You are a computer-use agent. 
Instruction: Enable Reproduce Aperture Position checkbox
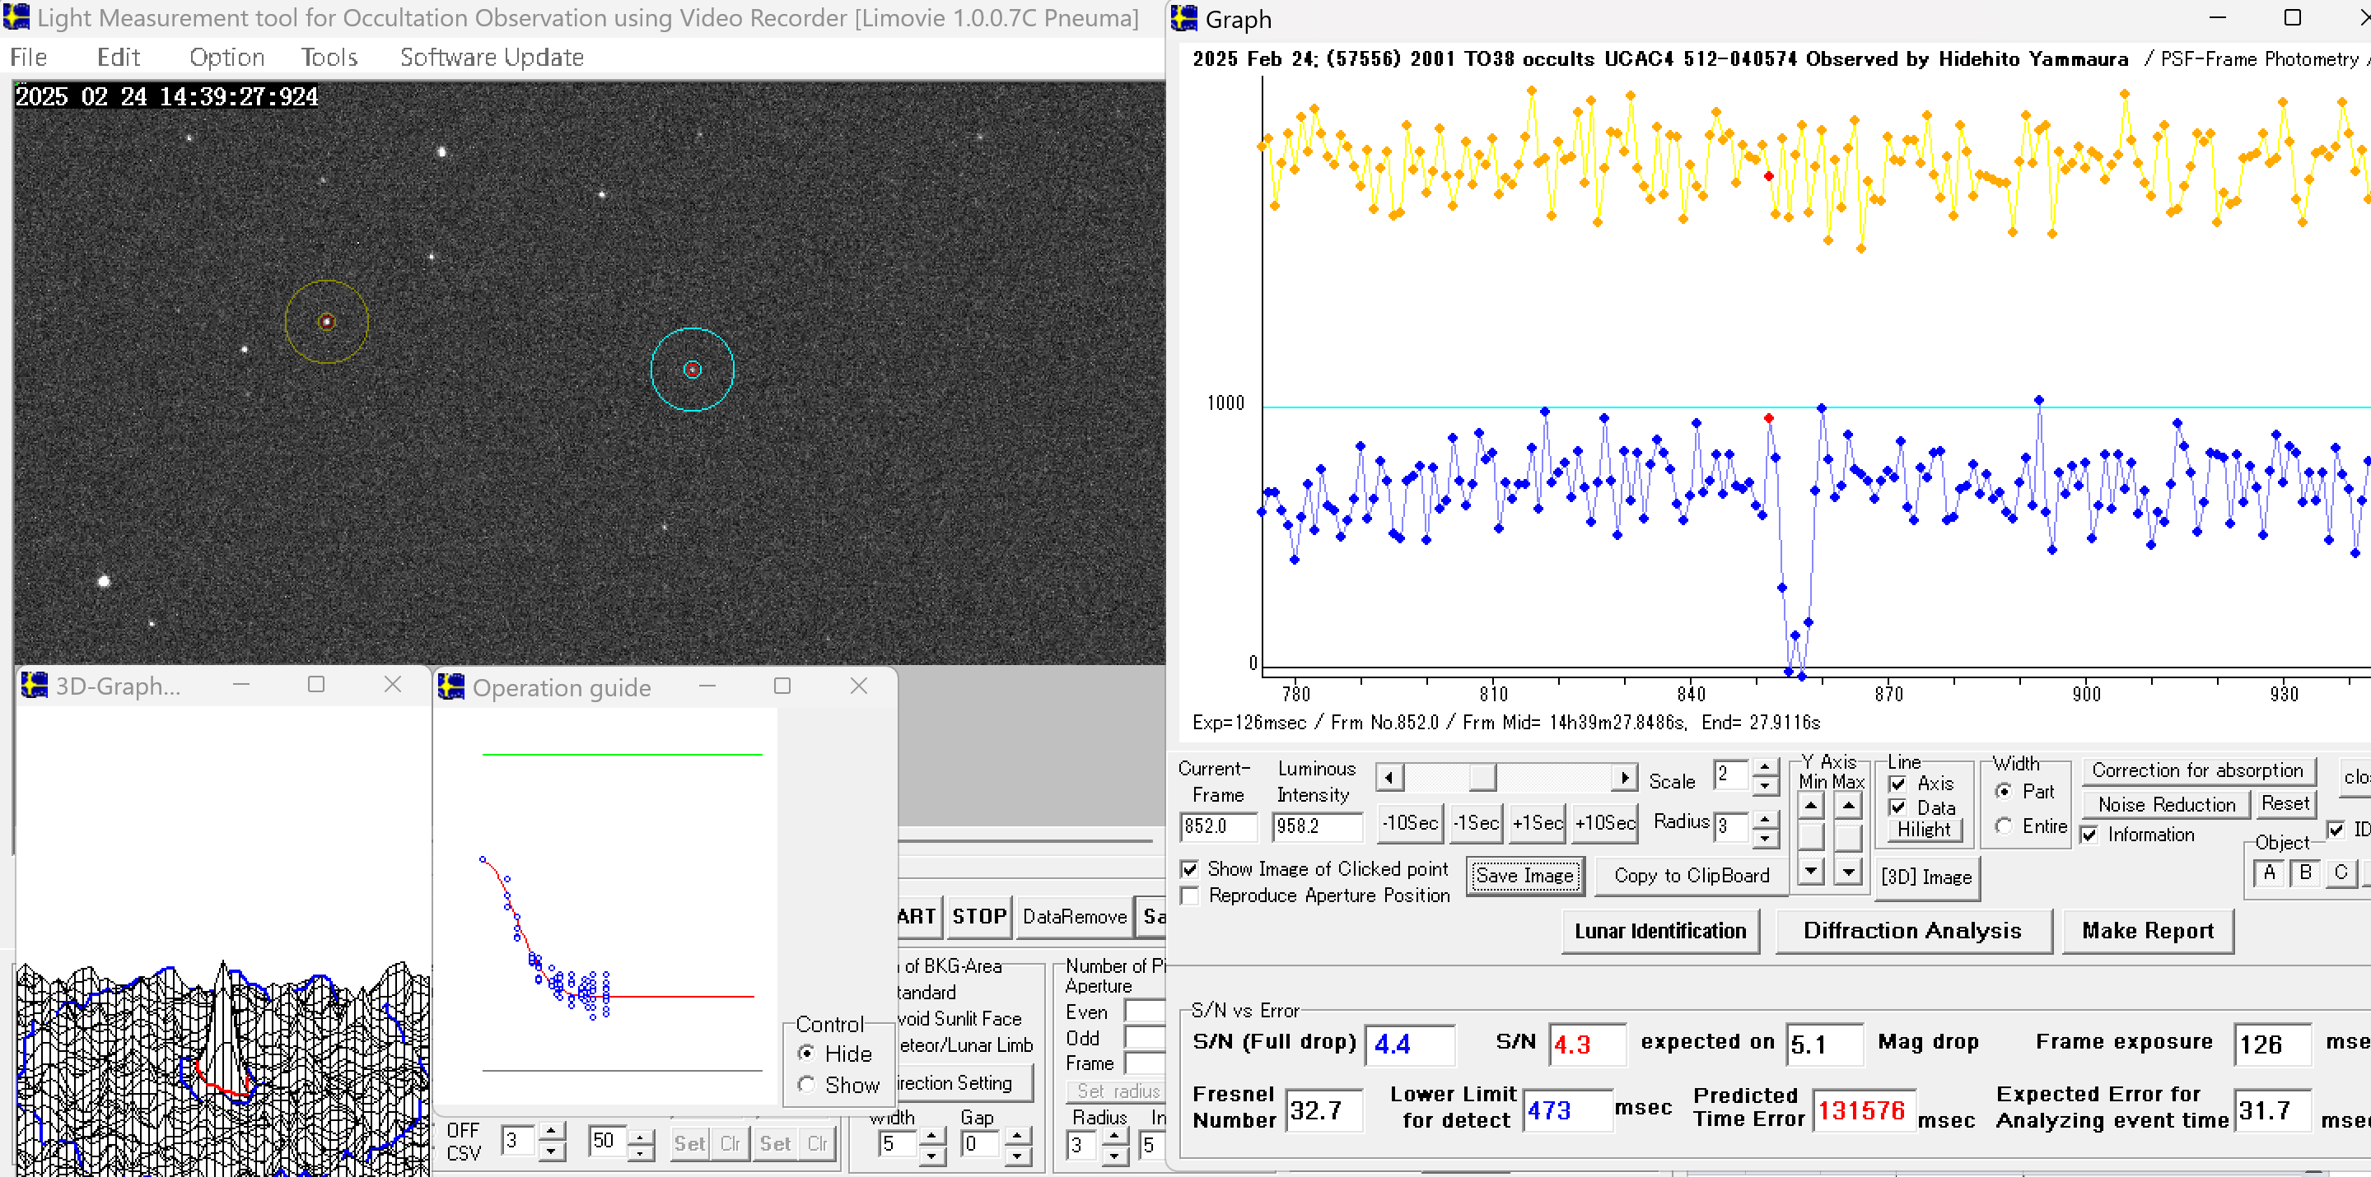(x=1189, y=896)
